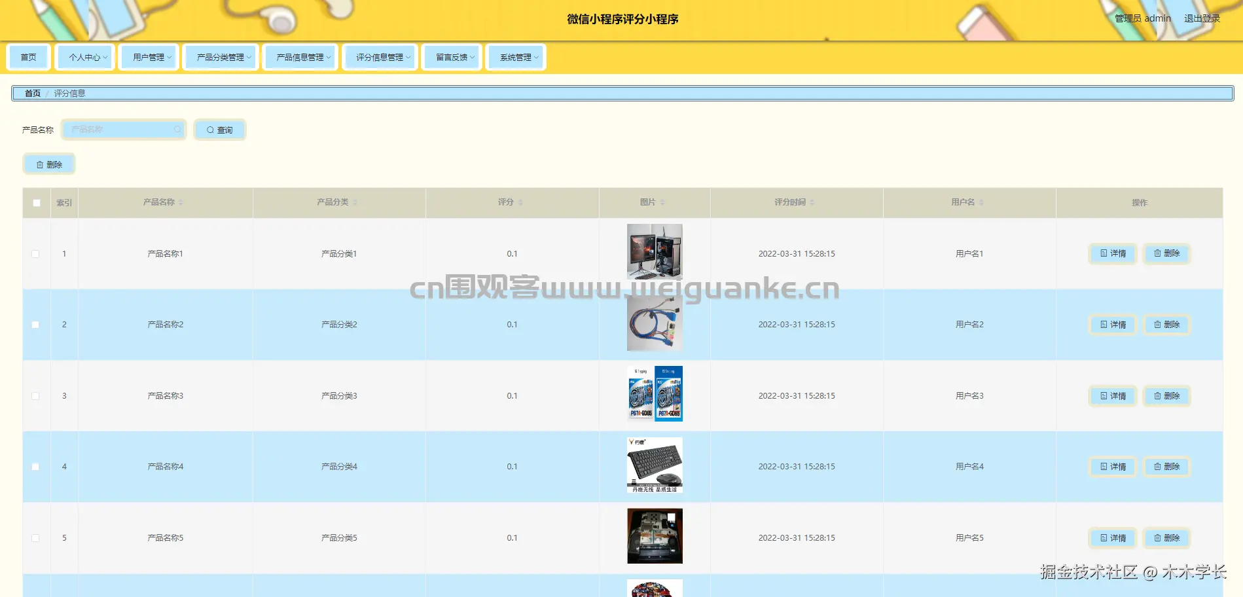This screenshot has width=1243, height=597.
Task: Click the bulk 删除 button above the table
Action: (x=49, y=164)
